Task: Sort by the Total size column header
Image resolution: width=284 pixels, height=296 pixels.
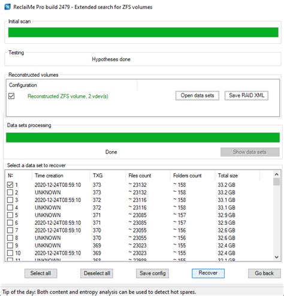Action: coord(237,176)
